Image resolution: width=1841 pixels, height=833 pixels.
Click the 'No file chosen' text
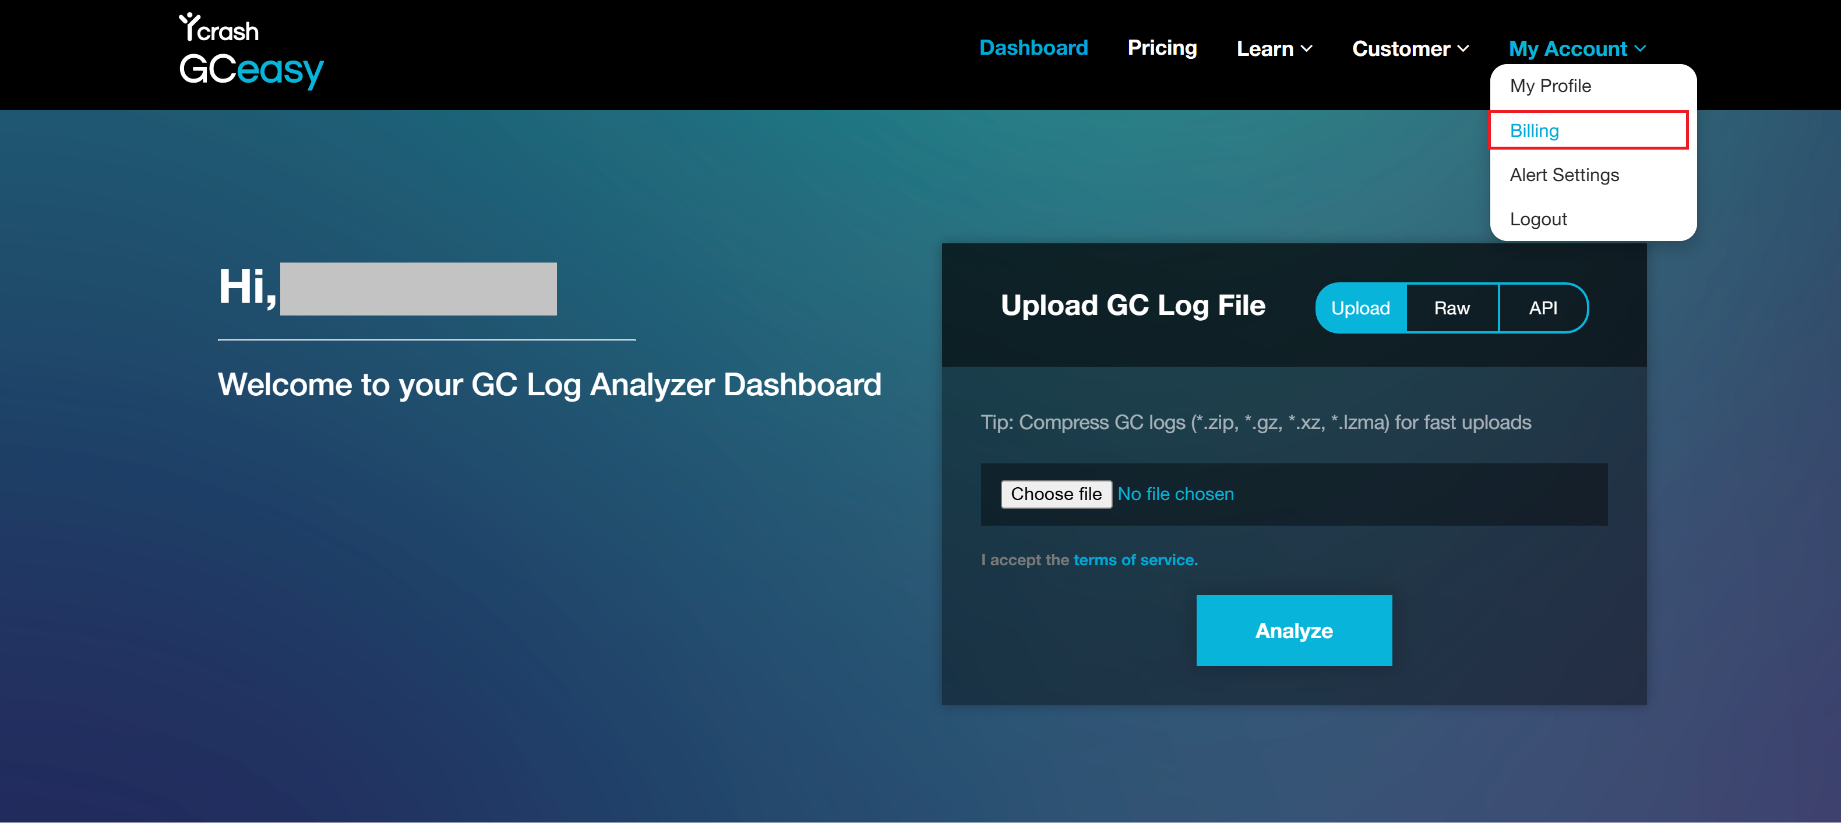tap(1175, 494)
